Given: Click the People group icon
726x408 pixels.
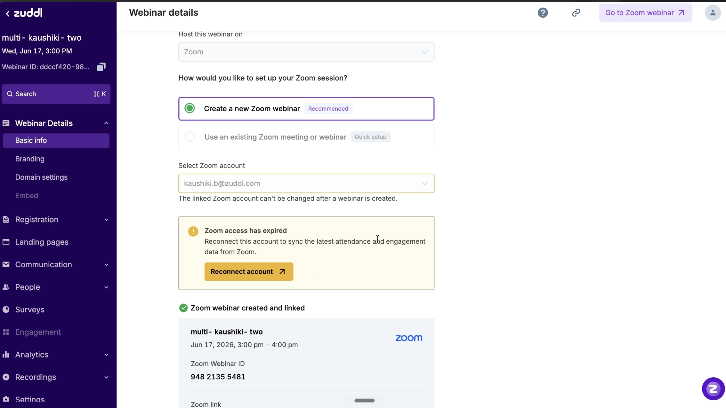Looking at the screenshot, I should (6, 287).
